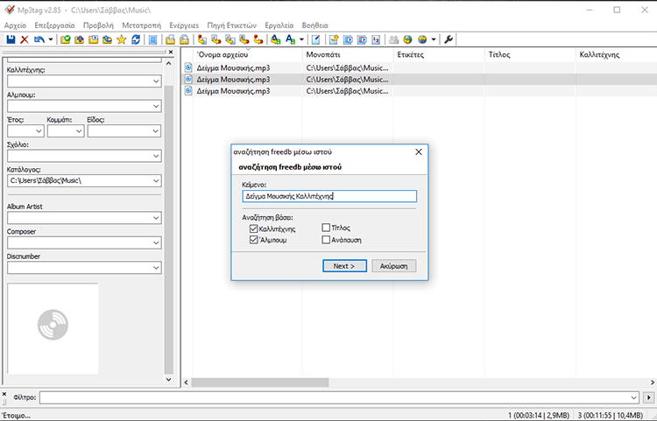The height and width of the screenshot is (421, 657).
Task: Click the Extended tags pencil-on-page icon
Action: 316,39
